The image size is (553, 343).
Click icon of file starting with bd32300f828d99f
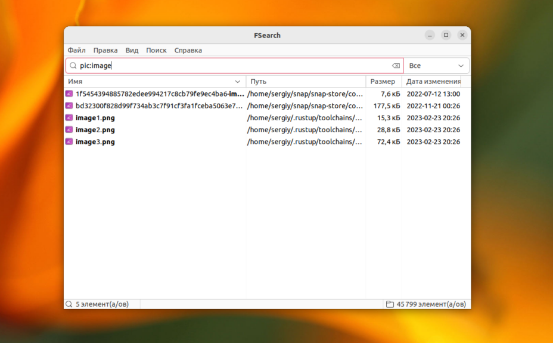pyautogui.click(x=69, y=106)
